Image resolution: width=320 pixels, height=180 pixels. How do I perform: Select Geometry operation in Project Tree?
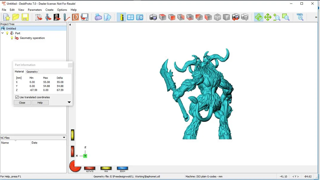32,38
